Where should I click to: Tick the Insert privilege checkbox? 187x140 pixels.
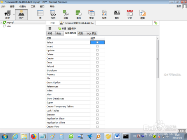click(97, 46)
